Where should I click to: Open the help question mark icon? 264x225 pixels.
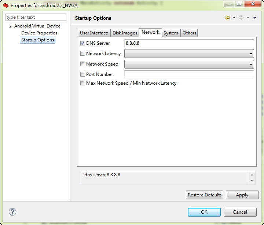(x=12, y=212)
